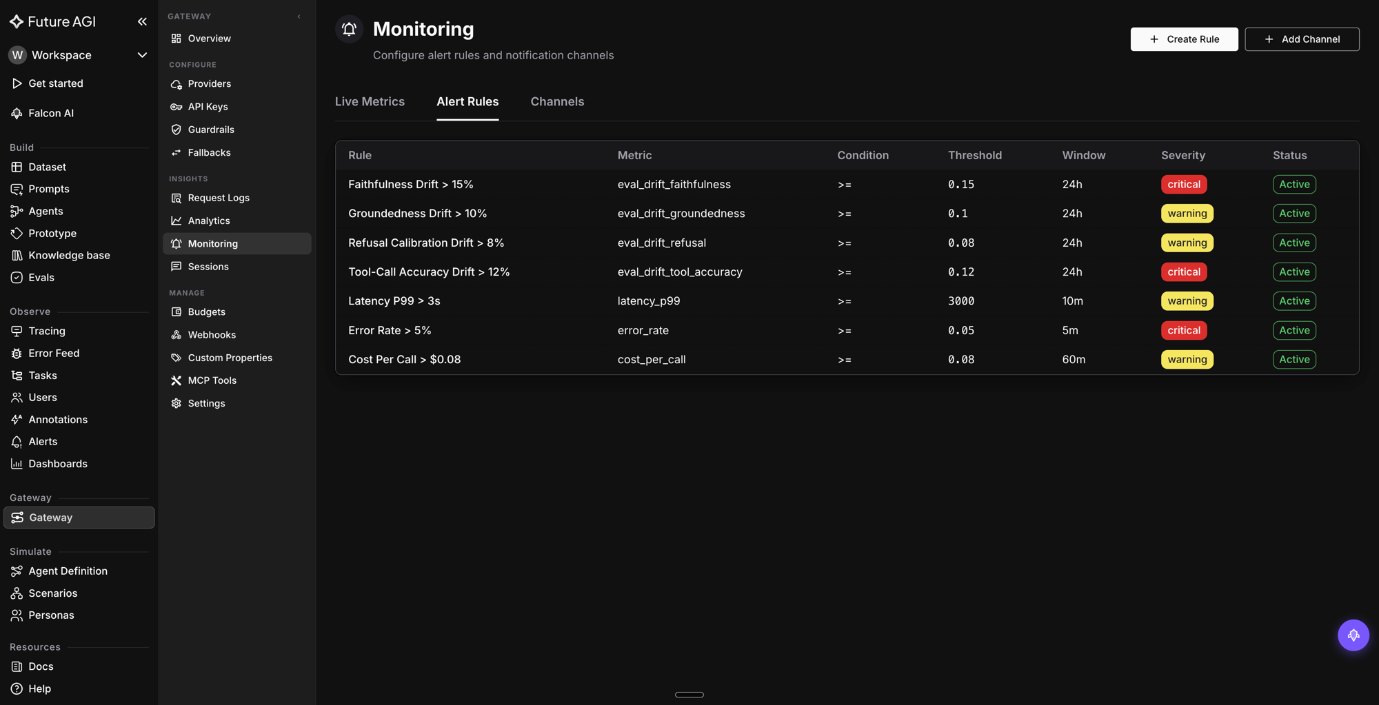Open the Alerts bell icon
Viewport: 1379px width, 705px height.
click(17, 441)
